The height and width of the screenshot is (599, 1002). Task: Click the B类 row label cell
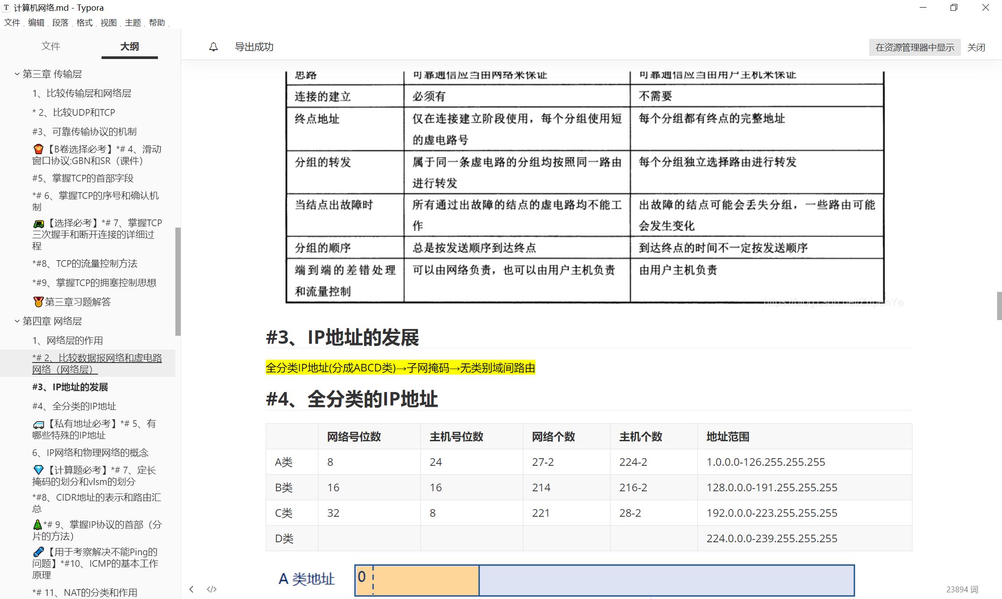coord(292,488)
